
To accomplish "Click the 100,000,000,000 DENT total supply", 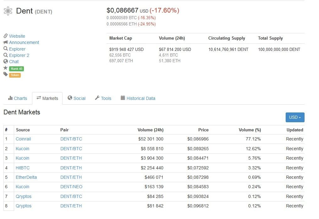I will [x=279, y=49].
